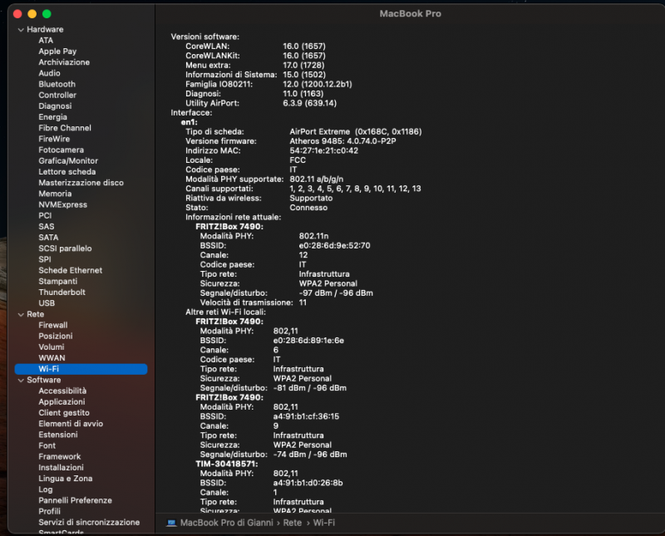
Task: Select Bluetooth in the sidebar
Action: click(57, 85)
